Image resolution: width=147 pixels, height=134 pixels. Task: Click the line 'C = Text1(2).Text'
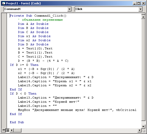[35, 57]
